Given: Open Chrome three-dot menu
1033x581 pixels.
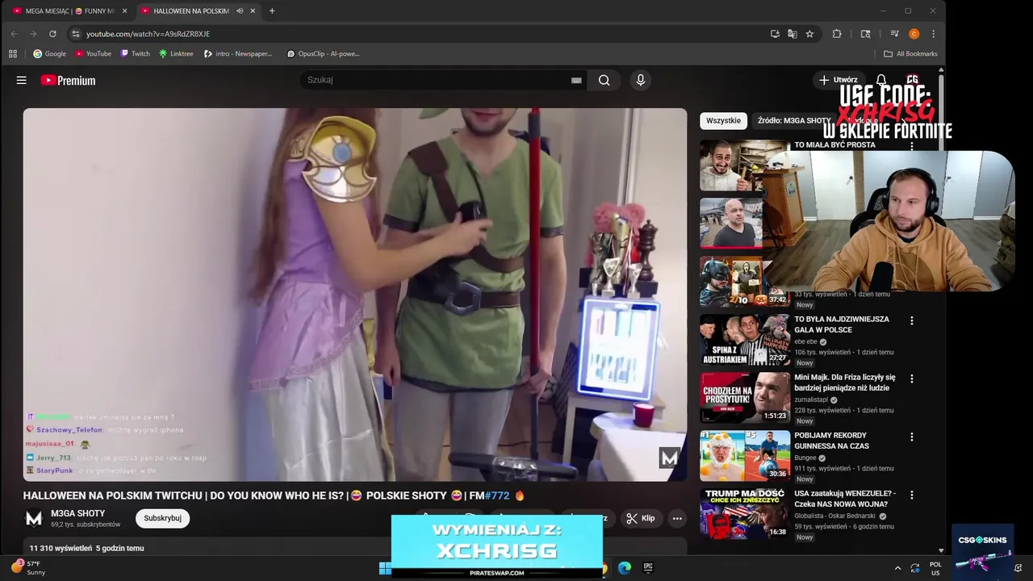Looking at the screenshot, I should pos(933,34).
